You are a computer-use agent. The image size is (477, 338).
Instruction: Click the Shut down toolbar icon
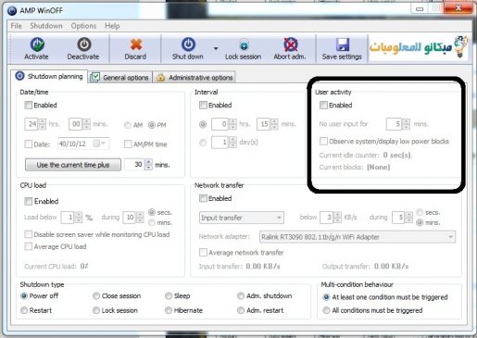(188, 44)
